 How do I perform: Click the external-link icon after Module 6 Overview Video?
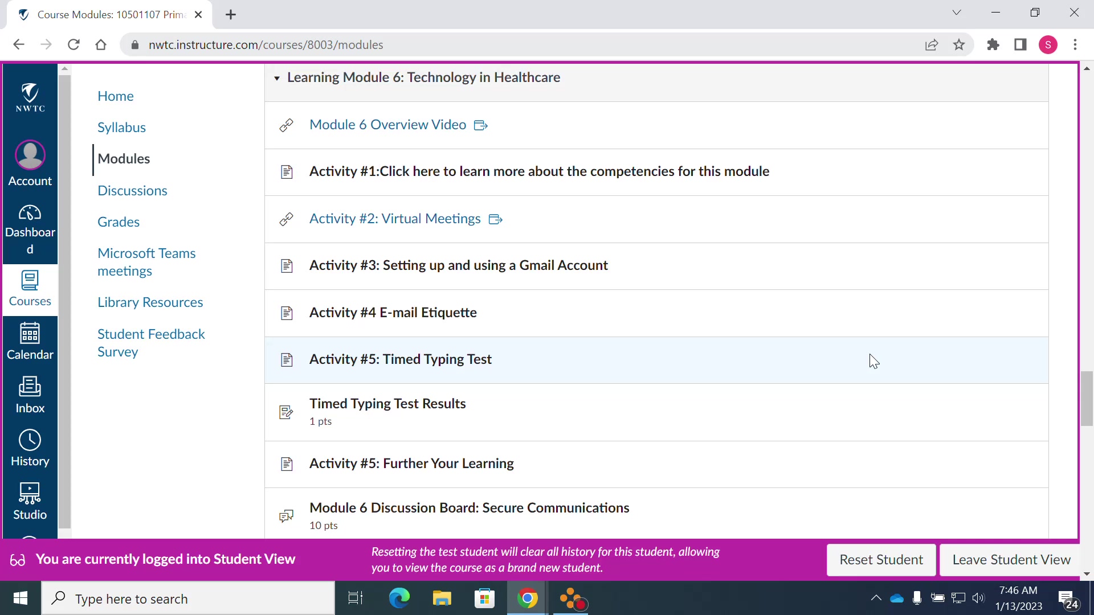pos(481,125)
